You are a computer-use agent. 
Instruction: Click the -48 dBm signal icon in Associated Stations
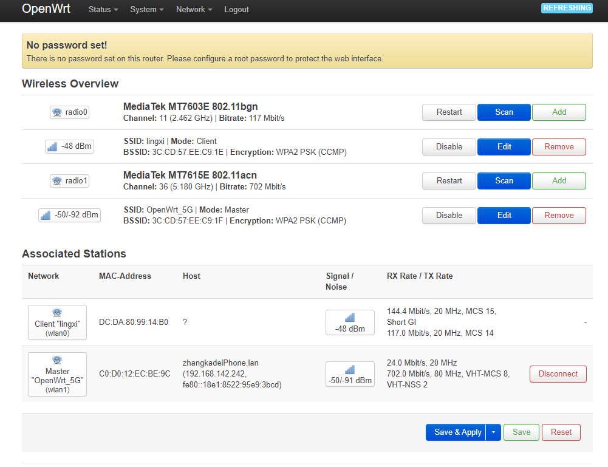click(350, 322)
